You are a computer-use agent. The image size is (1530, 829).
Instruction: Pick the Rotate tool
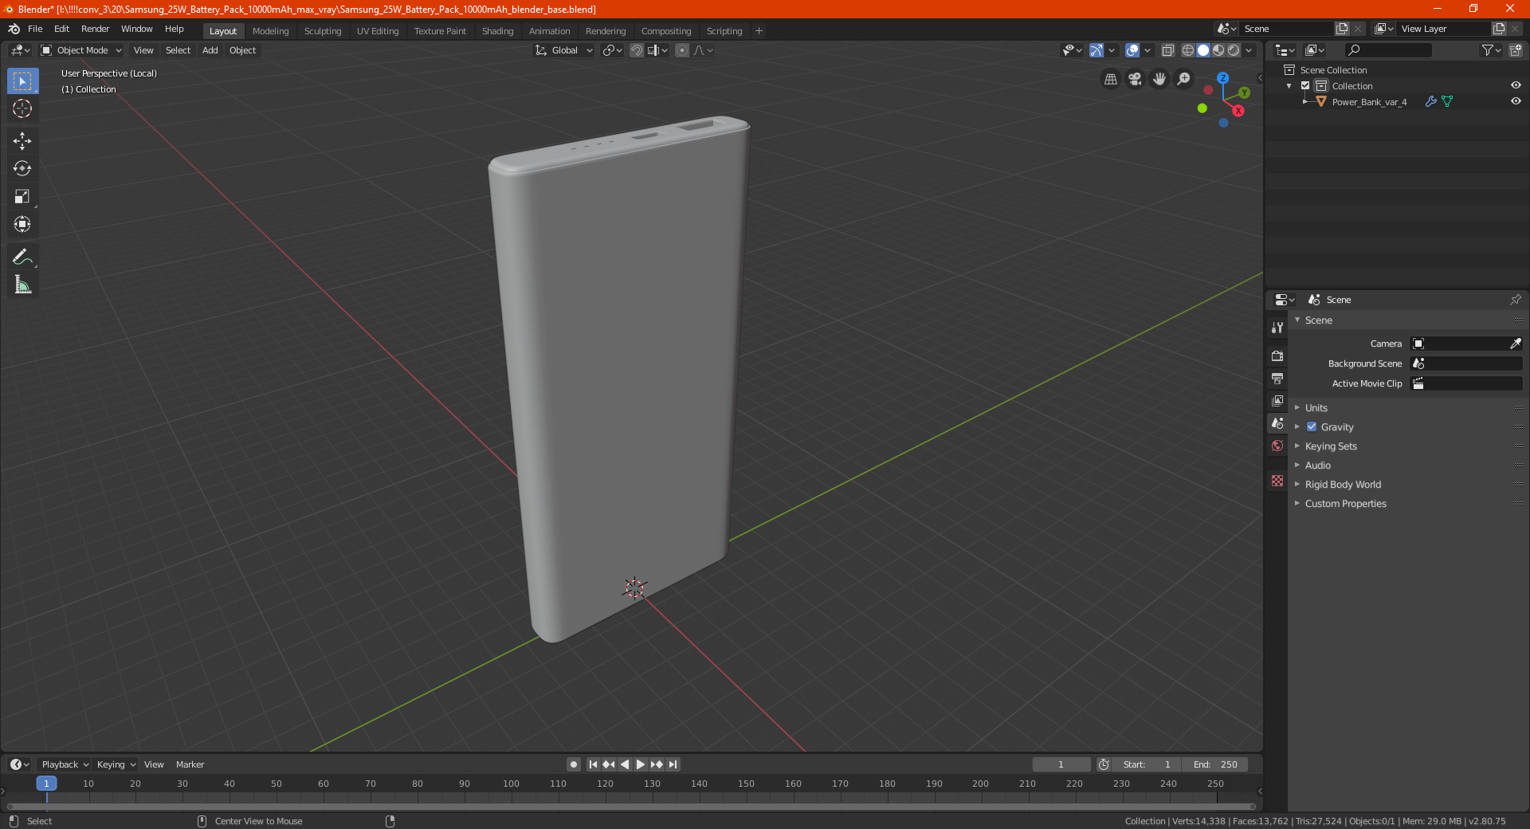pos(22,168)
